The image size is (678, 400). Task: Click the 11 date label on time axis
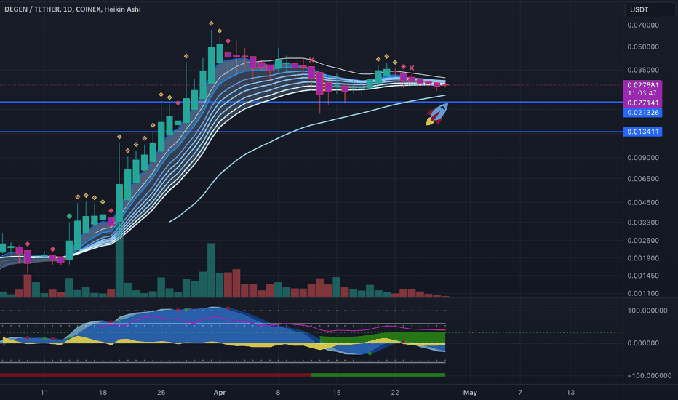[44, 393]
